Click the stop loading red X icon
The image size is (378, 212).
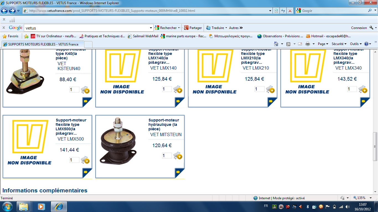click(290, 11)
